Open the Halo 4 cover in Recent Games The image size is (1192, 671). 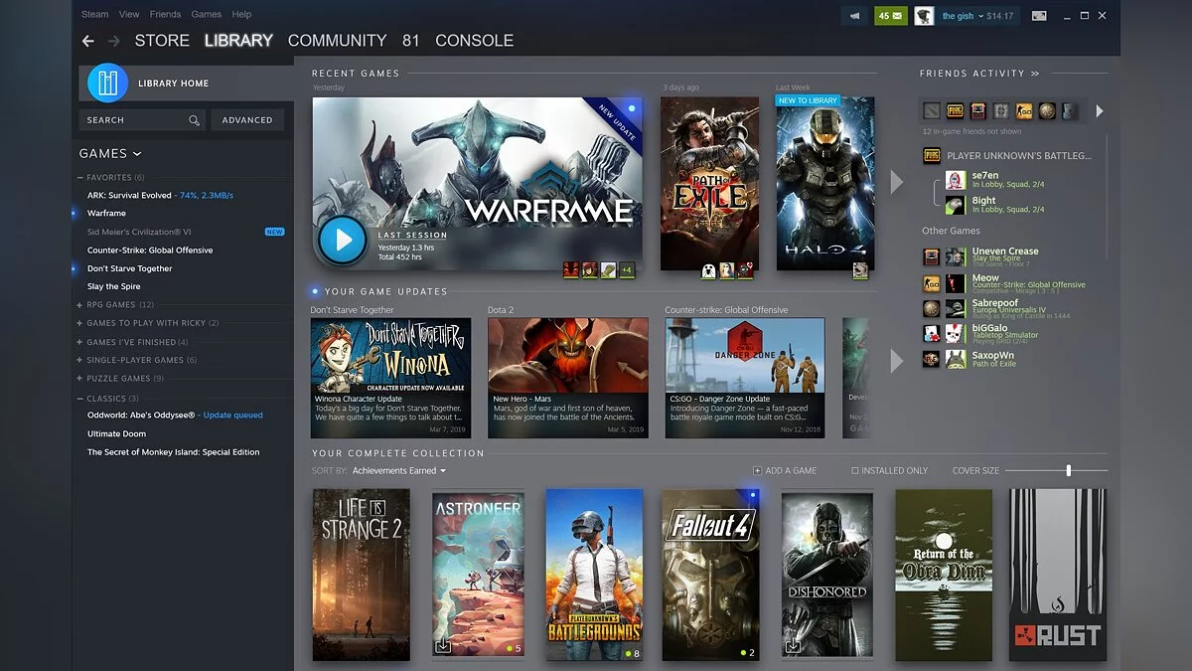[825, 184]
